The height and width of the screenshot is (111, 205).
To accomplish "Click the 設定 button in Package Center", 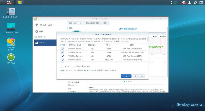I will (105, 23).
